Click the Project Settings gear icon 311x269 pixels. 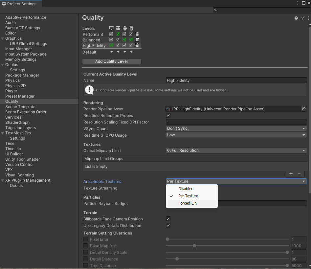point(4,4)
